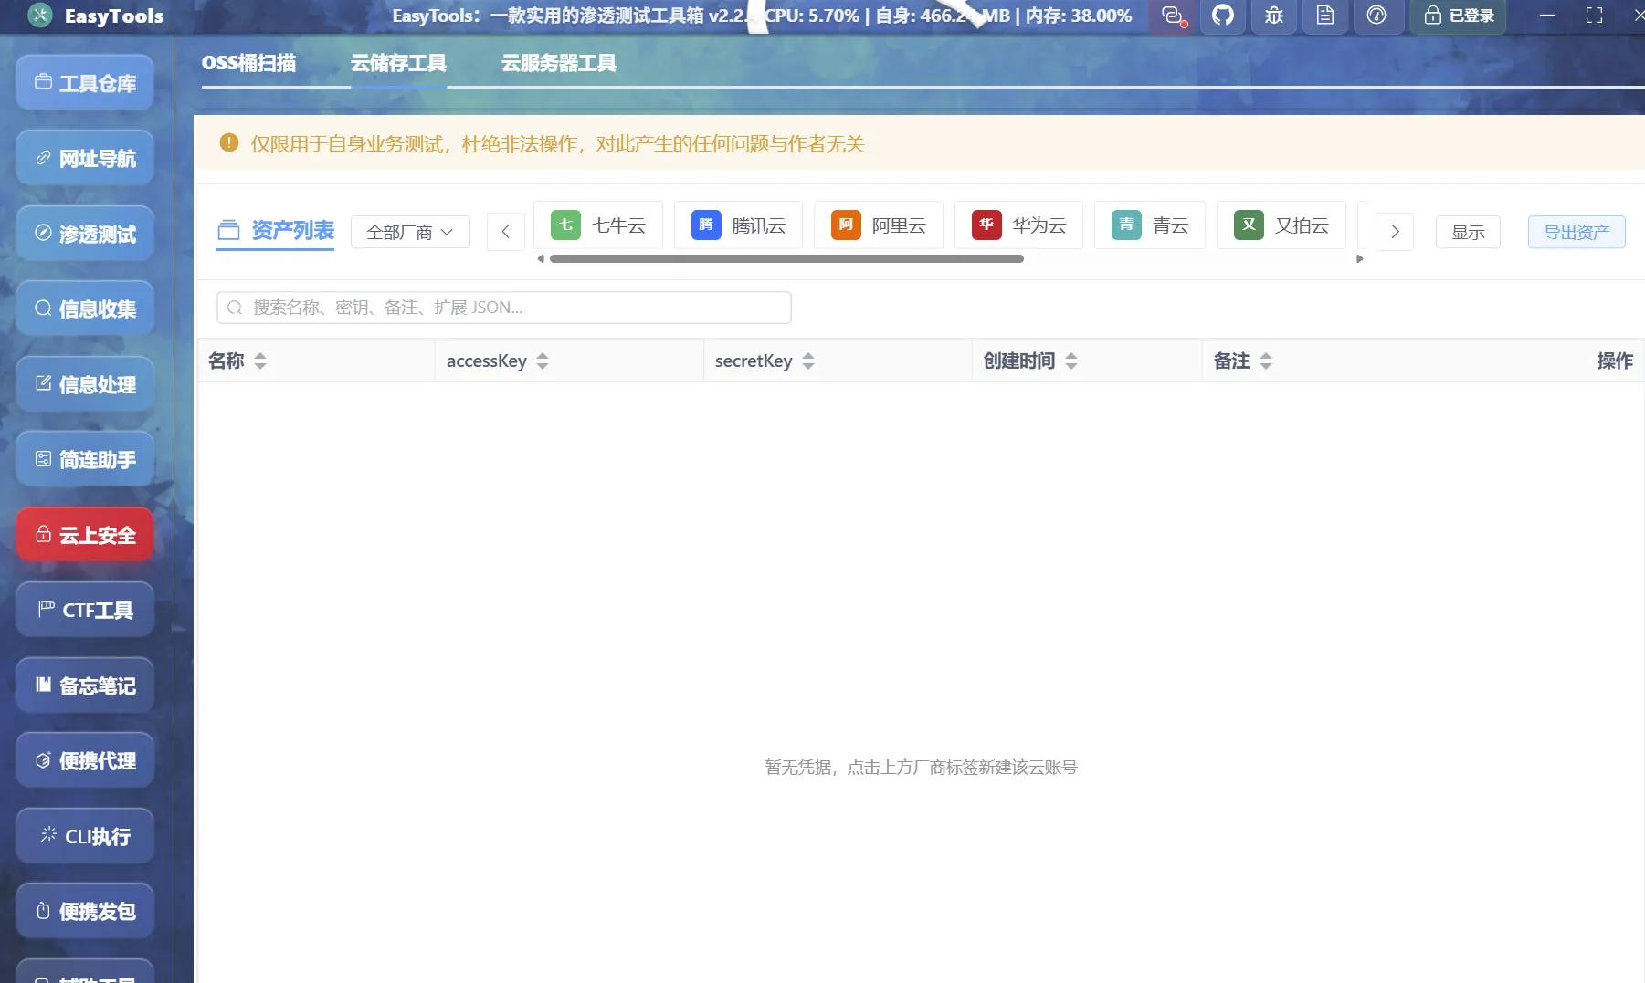This screenshot has width=1645, height=983.
Task: Click the 显示 button
Action: pos(1468,231)
